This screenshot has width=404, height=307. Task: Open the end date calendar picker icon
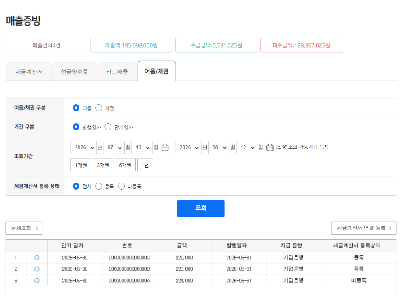270,148
